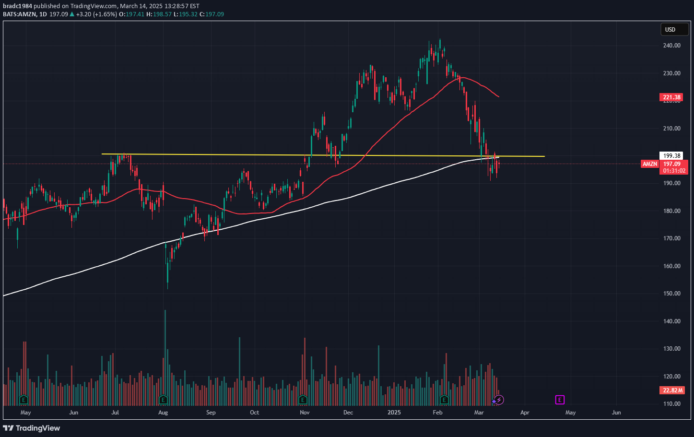Click the purple lightning bolt icon
Image resolution: width=694 pixels, height=437 pixels.
coord(499,400)
